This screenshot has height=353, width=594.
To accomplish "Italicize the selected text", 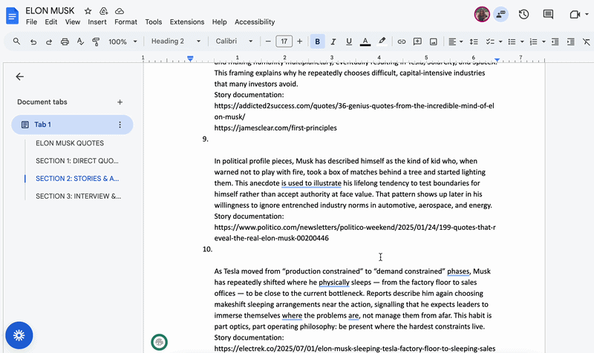I will (333, 42).
